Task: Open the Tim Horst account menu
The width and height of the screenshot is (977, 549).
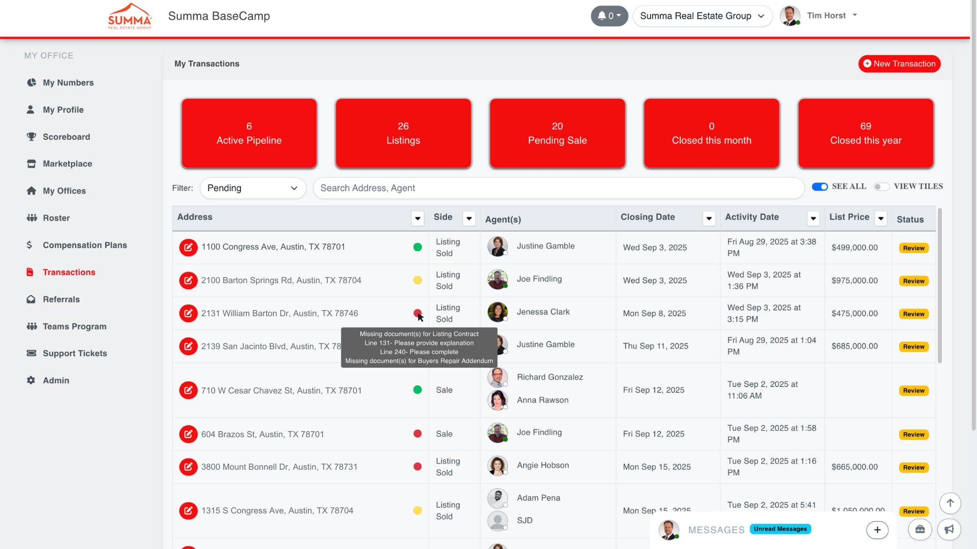Action: coord(831,15)
